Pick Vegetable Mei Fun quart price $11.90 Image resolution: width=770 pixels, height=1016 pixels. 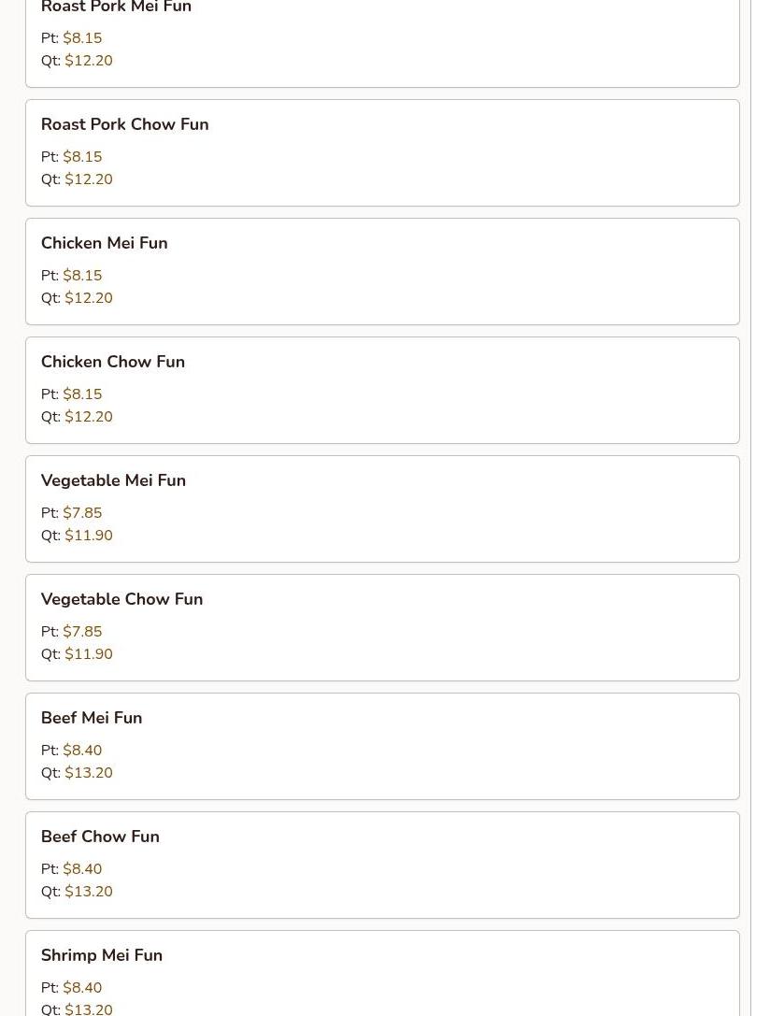click(88, 536)
